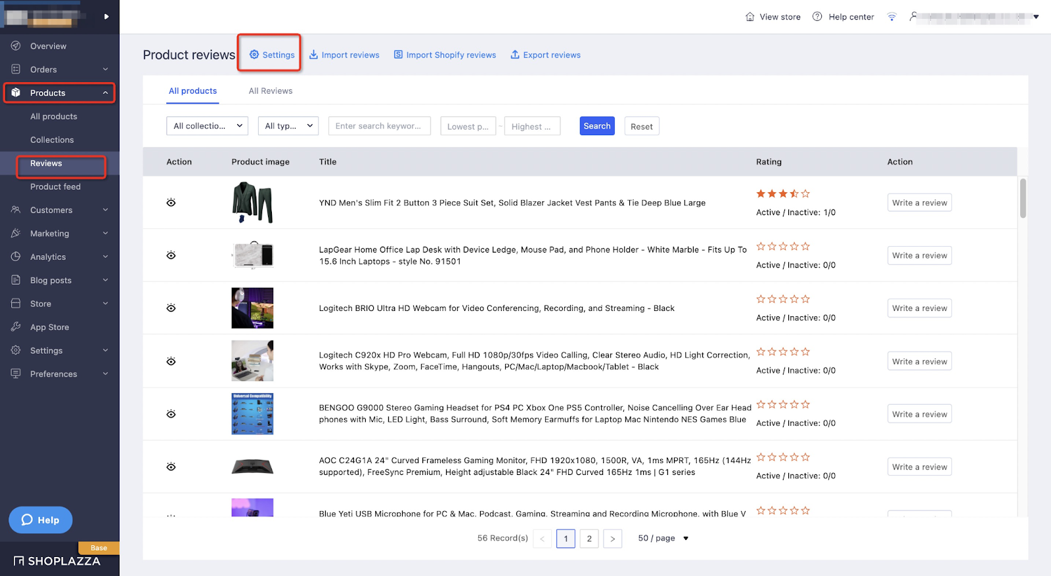Click the YND suit product thumbnail

click(252, 203)
